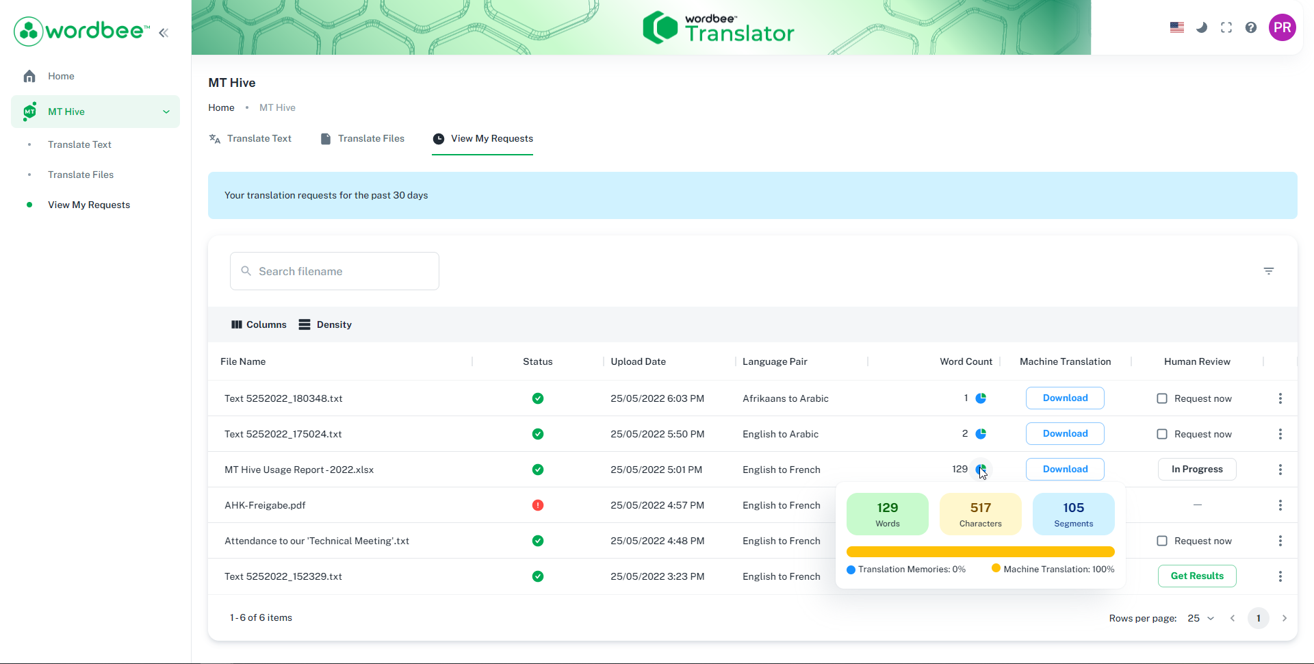
Task: Collapse the MT Hive sidebar section
Action: (x=166, y=112)
